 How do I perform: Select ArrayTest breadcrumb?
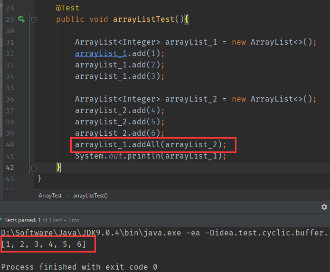(x=50, y=196)
